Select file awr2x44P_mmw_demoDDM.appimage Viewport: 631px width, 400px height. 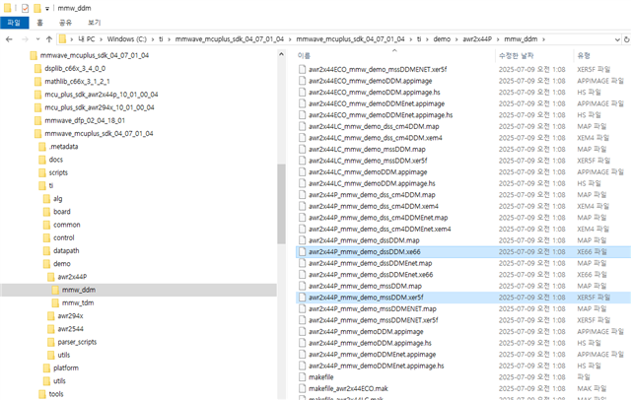point(366,332)
